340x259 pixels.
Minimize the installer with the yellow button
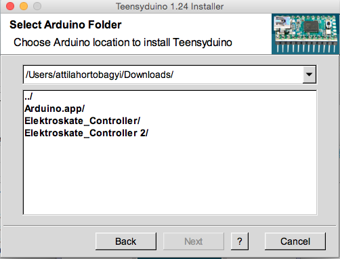click(24, 6)
